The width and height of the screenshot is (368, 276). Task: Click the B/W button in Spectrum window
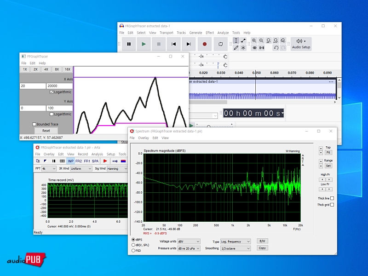pyautogui.click(x=262, y=241)
